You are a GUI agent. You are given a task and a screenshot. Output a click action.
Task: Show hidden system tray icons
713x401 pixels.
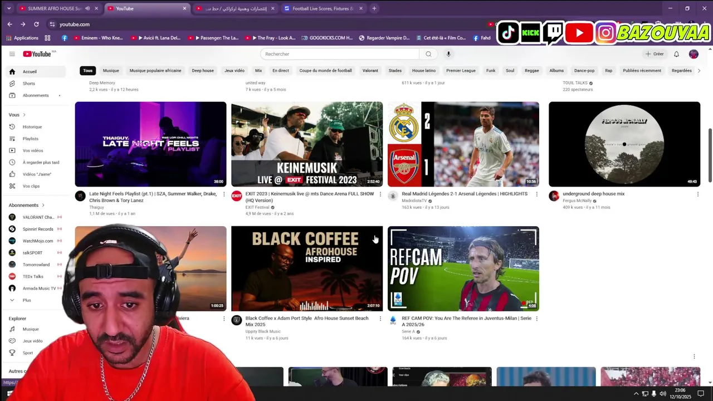pyautogui.click(x=636, y=394)
